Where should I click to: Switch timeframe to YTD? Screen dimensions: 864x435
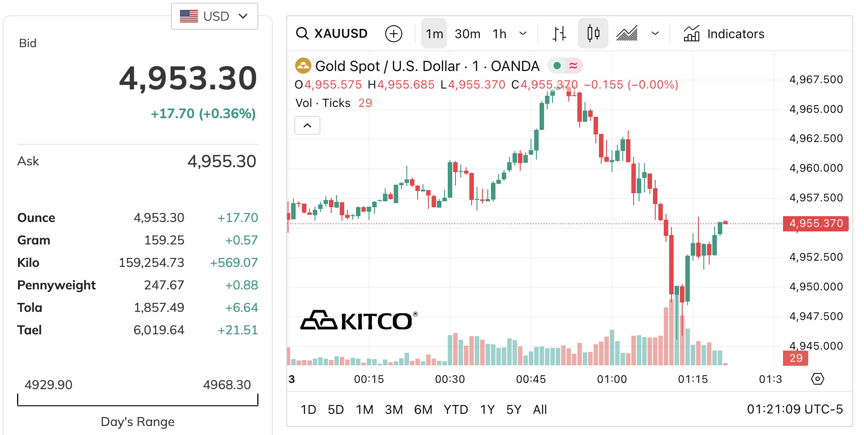pyautogui.click(x=456, y=409)
